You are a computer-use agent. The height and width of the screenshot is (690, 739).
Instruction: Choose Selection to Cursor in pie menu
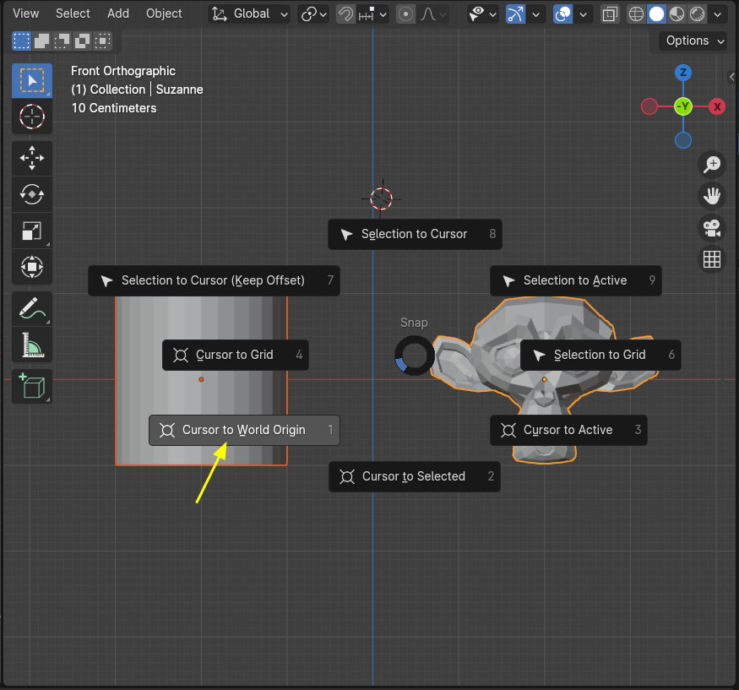coord(415,234)
